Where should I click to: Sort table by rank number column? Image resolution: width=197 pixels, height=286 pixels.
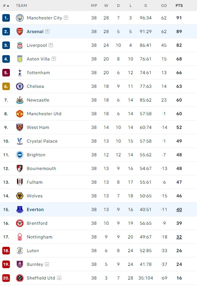pyautogui.click(x=6, y=6)
